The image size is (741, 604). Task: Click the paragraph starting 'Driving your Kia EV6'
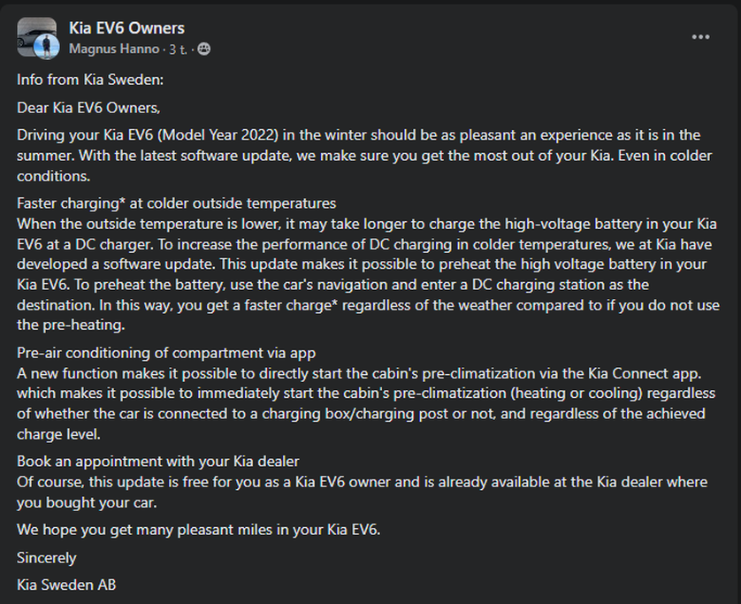pyautogui.click(x=364, y=156)
